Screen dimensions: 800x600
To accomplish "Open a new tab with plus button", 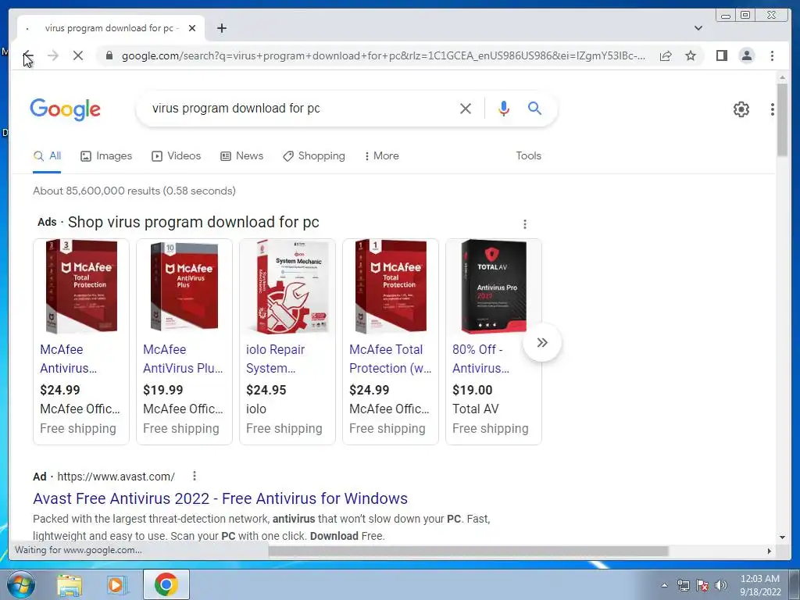I will (221, 28).
